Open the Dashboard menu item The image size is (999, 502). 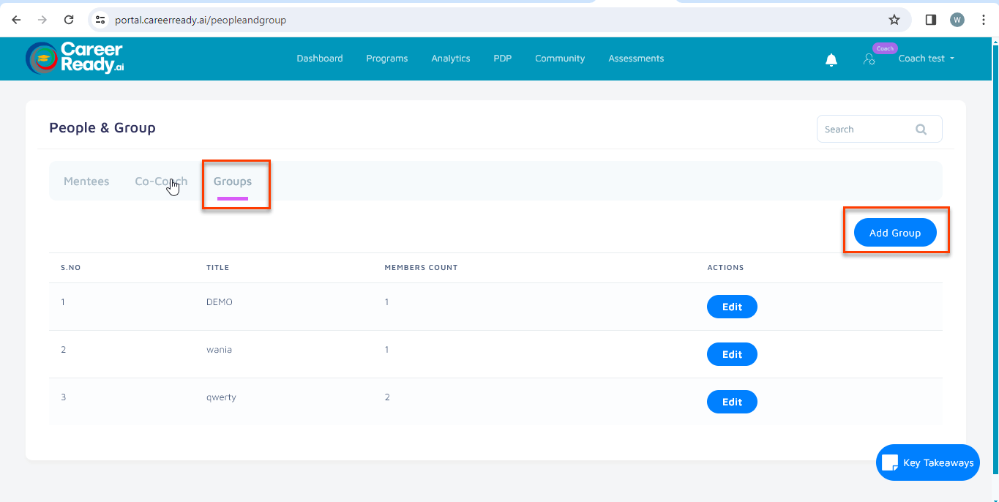[319, 59]
